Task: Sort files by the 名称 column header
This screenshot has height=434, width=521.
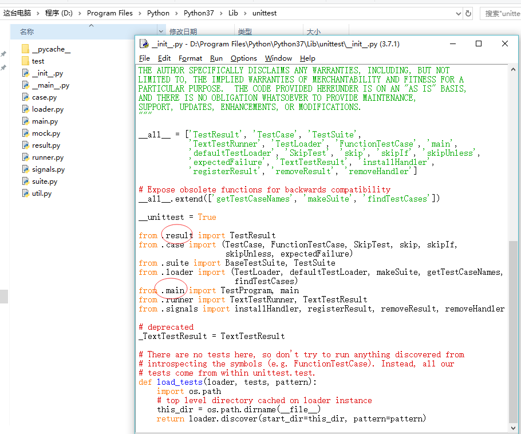Action: (x=27, y=32)
